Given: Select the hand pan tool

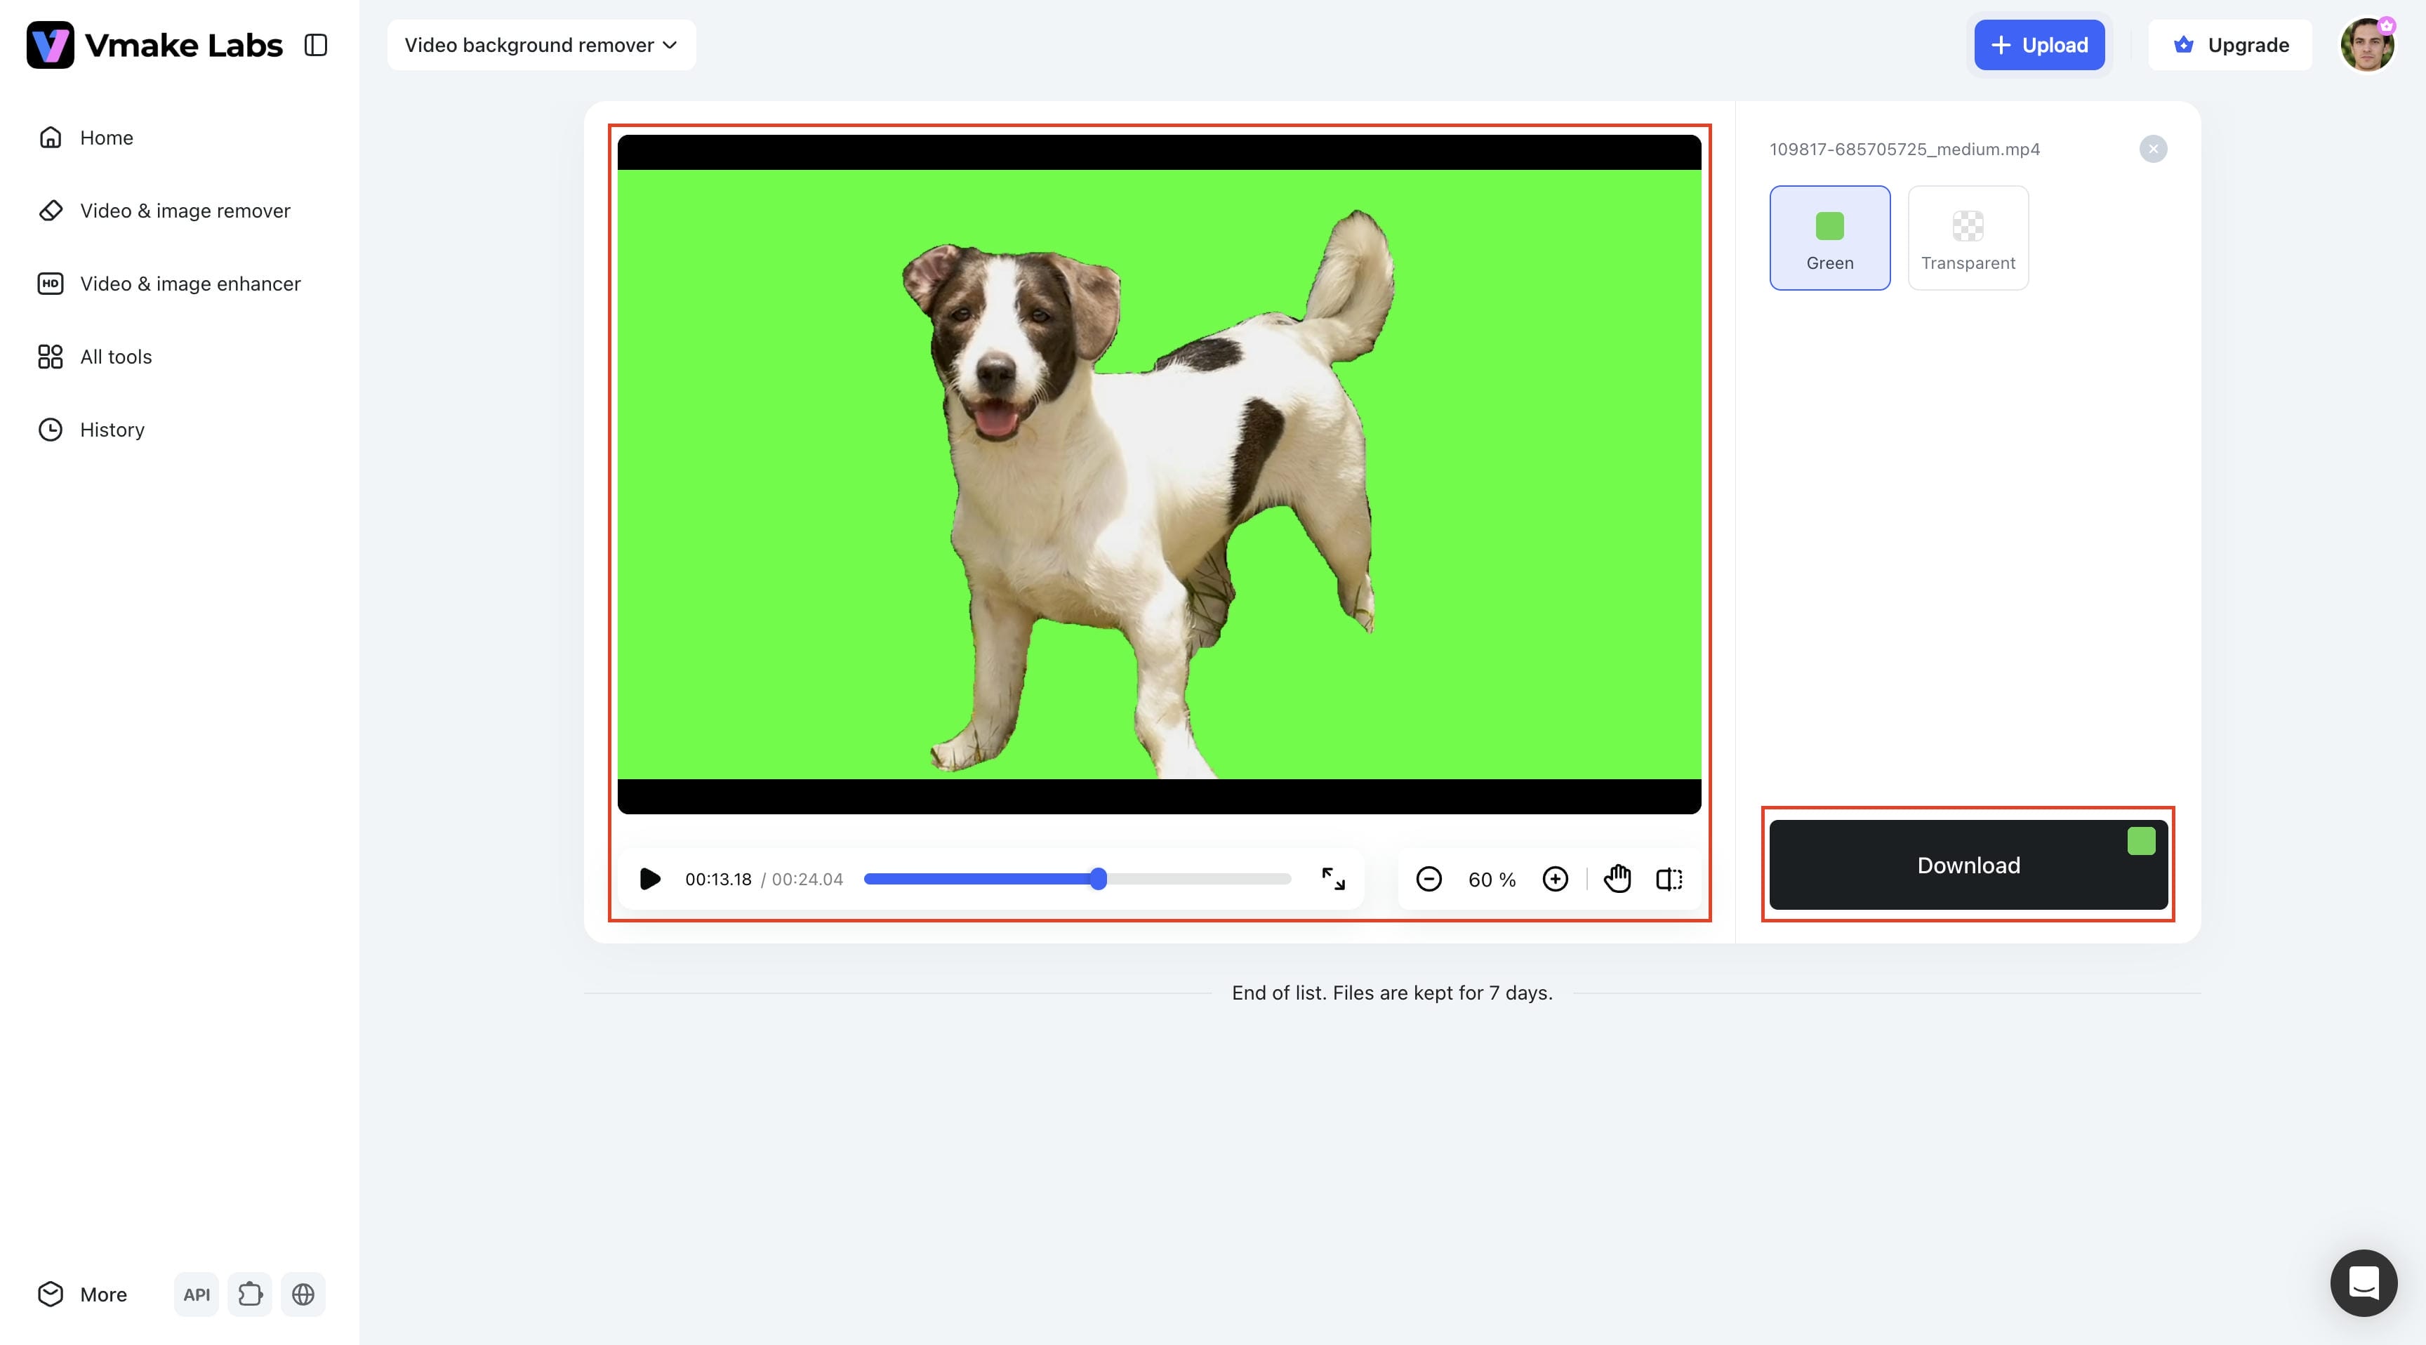Looking at the screenshot, I should pos(1617,879).
